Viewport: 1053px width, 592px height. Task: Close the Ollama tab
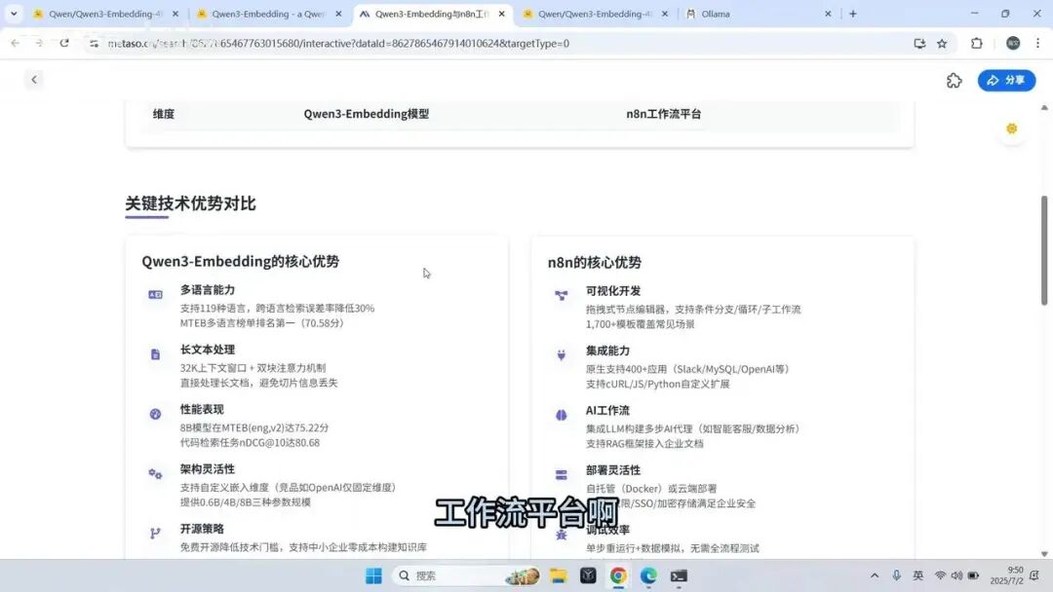click(828, 14)
